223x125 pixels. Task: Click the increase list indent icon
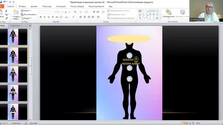click(x=98, y=12)
